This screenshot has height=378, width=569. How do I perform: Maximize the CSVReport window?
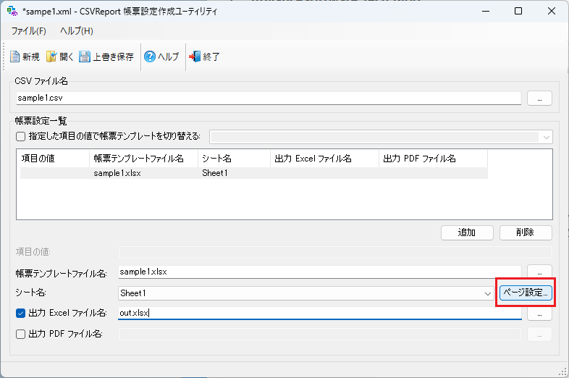[518, 12]
